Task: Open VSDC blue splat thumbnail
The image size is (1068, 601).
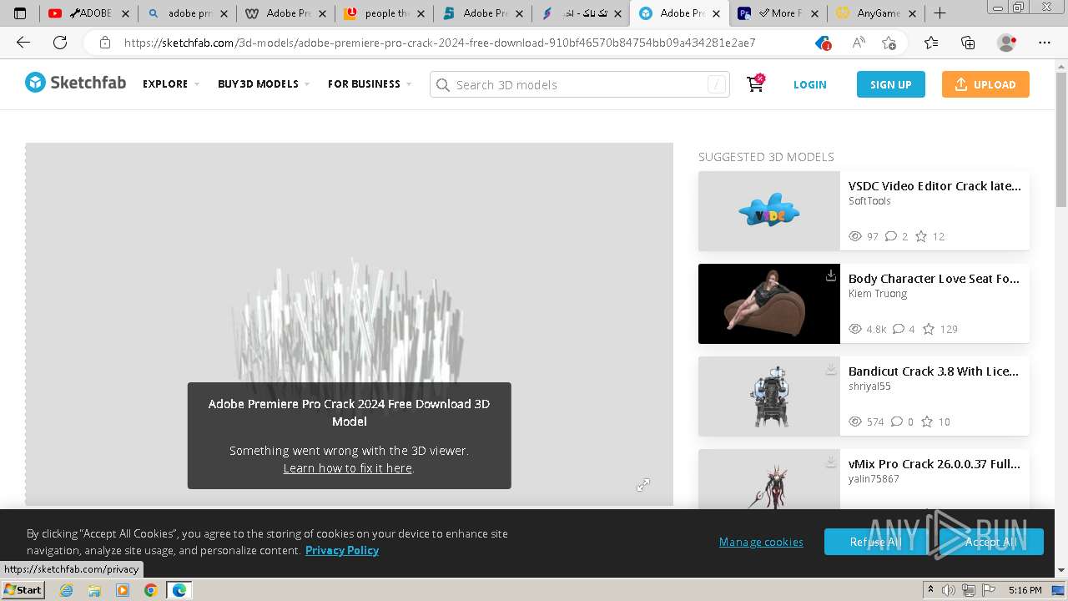Action: coord(769,211)
